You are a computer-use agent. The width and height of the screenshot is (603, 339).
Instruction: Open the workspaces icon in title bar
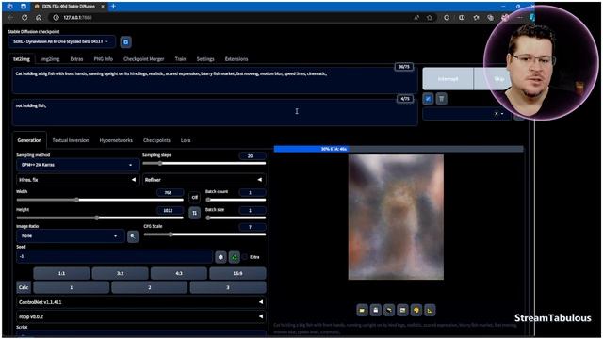[x=10, y=7]
